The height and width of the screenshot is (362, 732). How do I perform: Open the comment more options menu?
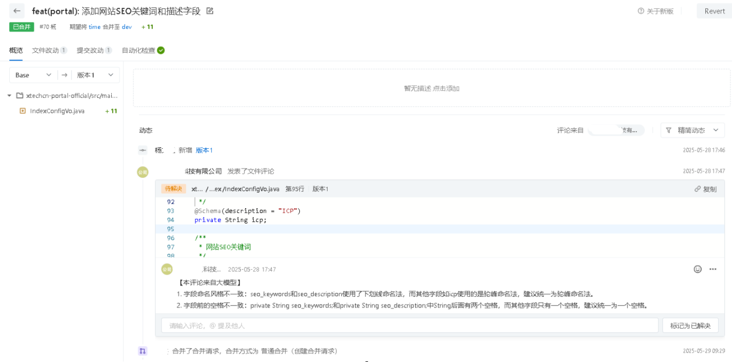click(x=713, y=269)
